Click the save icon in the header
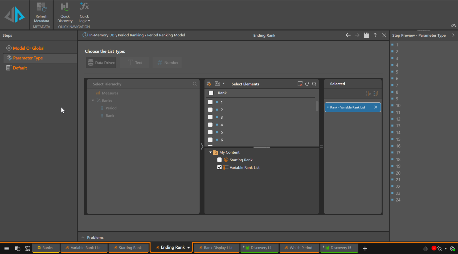Image resolution: width=458 pixels, height=254 pixels. pyautogui.click(x=366, y=35)
